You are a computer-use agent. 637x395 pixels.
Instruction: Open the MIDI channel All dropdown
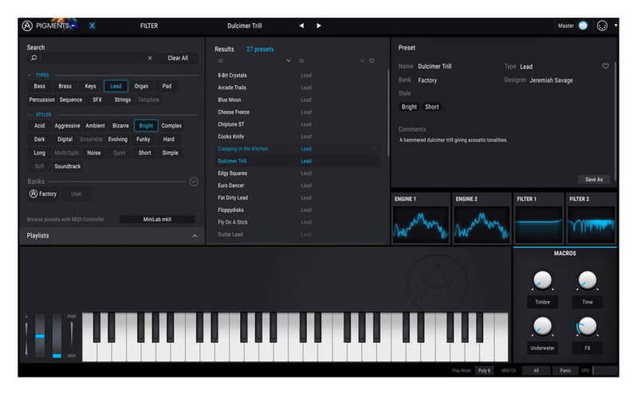point(536,370)
